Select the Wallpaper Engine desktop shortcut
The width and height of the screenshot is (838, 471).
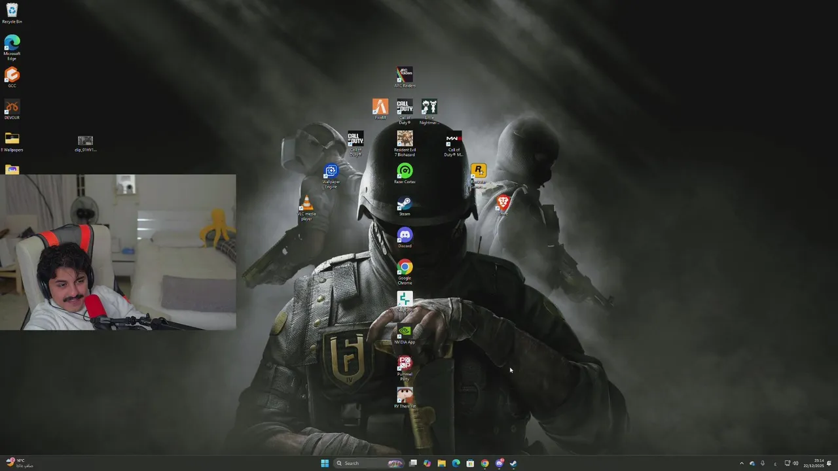pos(331,177)
